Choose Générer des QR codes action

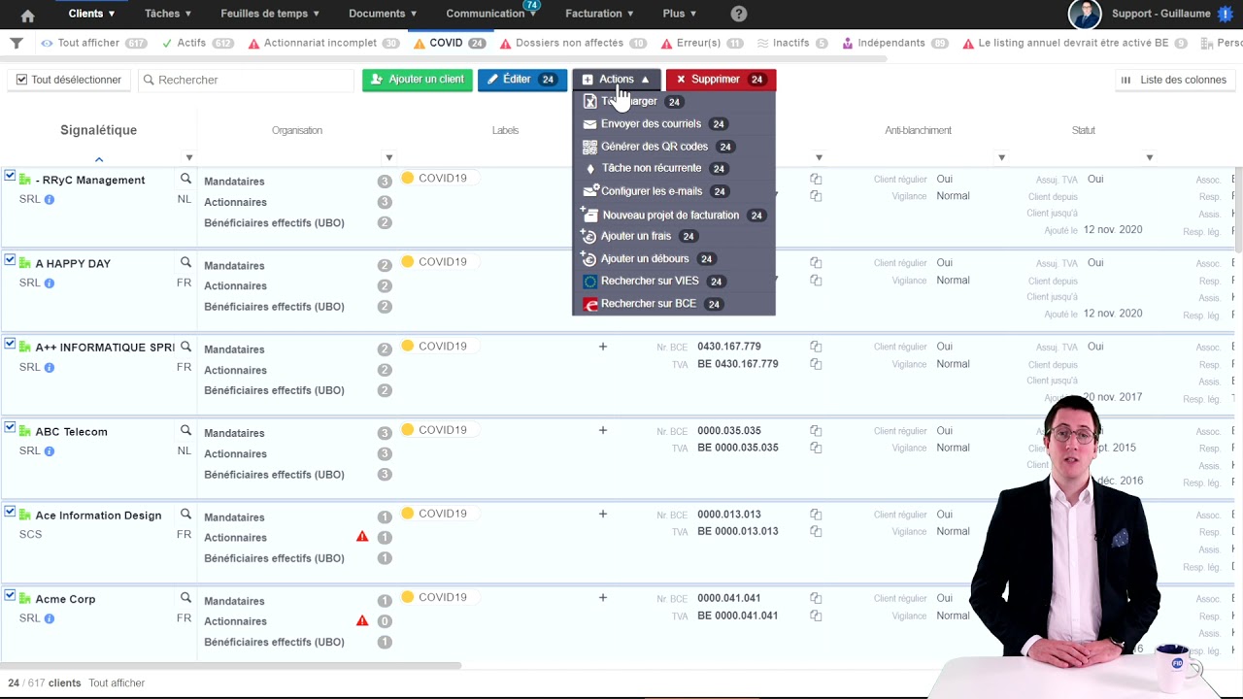pyautogui.click(x=674, y=147)
